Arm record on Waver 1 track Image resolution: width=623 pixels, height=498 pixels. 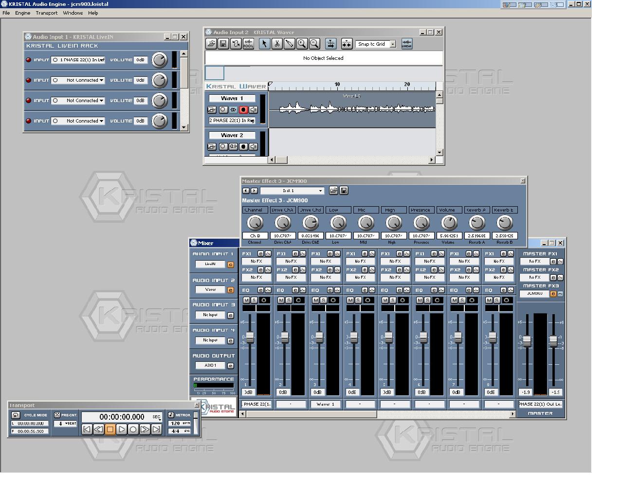(x=243, y=110)
